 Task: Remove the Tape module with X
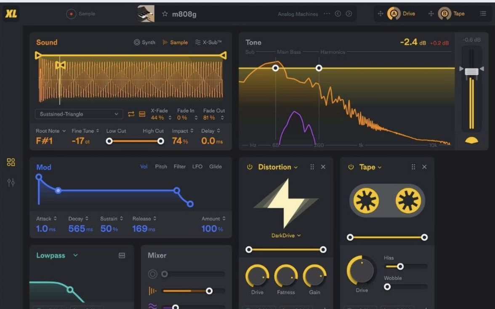tap(424, 167)
